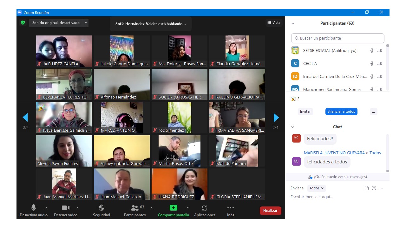Image resolution: width=406 pixels, height=228 pixels.
Task: Click the Invitar button
Action: pos(305,111)
